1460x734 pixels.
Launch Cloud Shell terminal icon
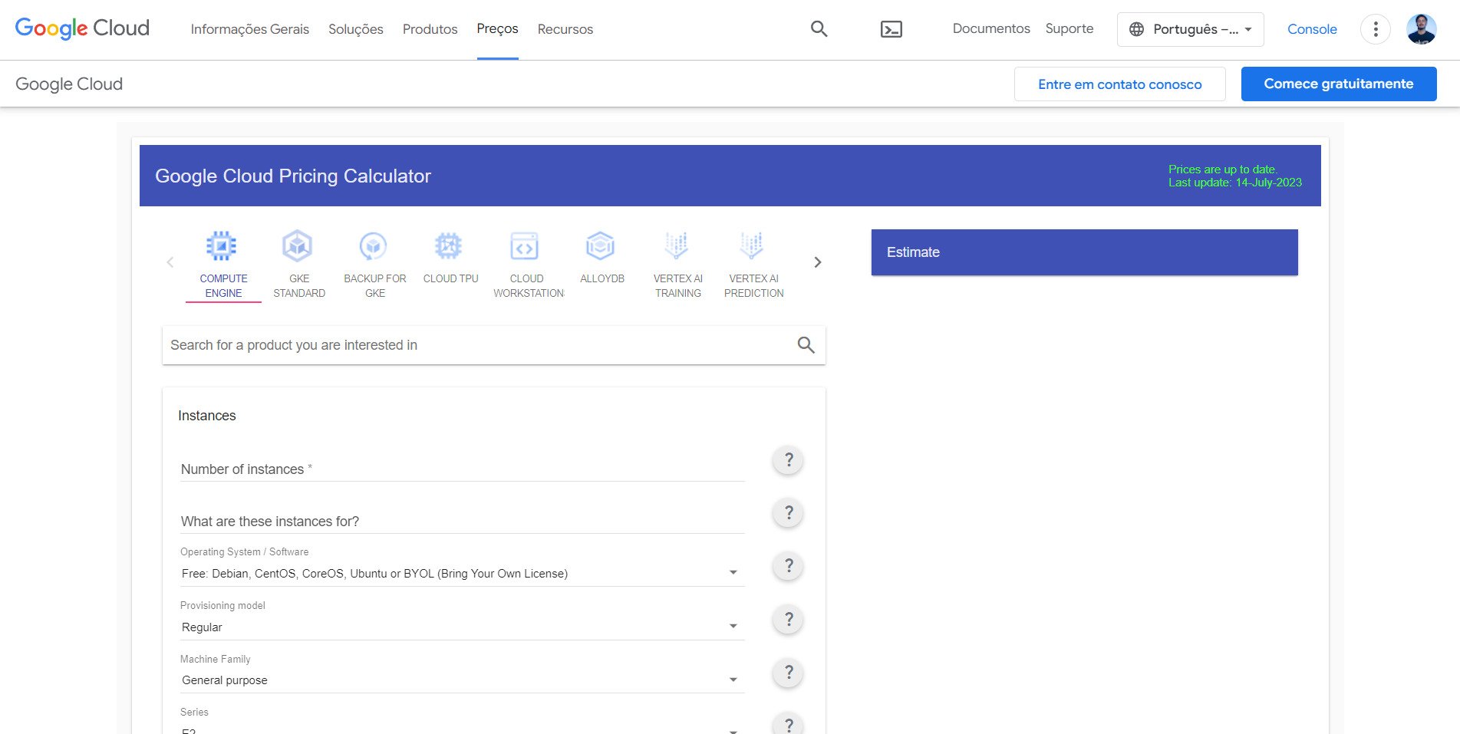tap(891, 29)
